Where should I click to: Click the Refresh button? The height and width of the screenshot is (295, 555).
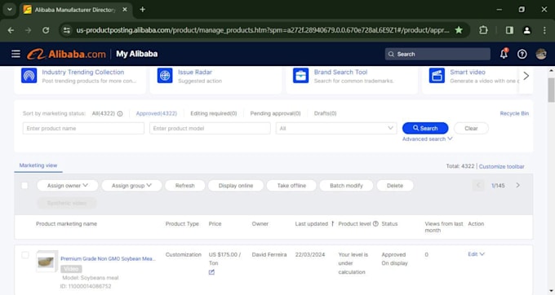[184, 186]
